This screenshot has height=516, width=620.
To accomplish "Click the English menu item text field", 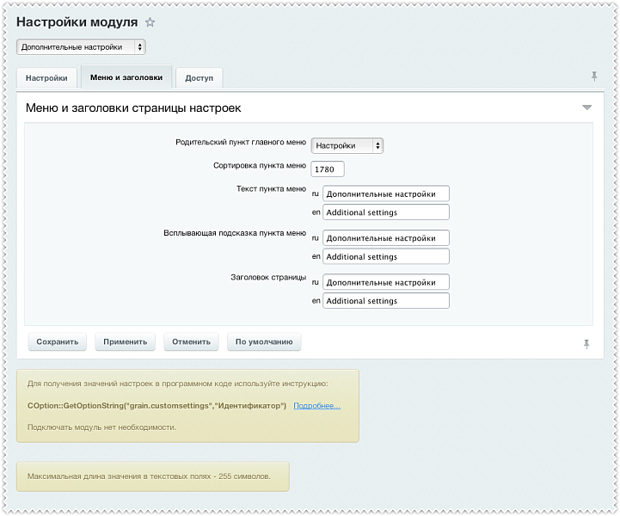I will 385,212.
